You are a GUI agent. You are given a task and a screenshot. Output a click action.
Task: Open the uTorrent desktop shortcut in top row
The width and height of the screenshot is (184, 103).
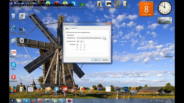click(65, 5)
